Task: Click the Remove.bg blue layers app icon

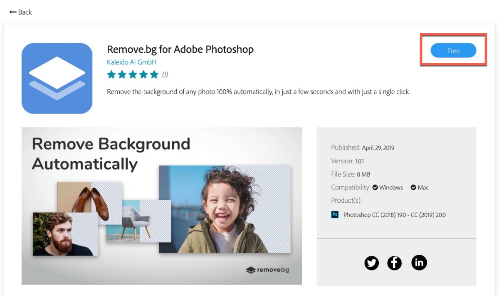Action: point(57,78)
